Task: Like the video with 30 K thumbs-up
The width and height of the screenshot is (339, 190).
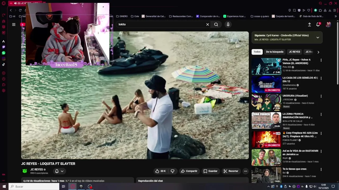Action: (160, 171)
